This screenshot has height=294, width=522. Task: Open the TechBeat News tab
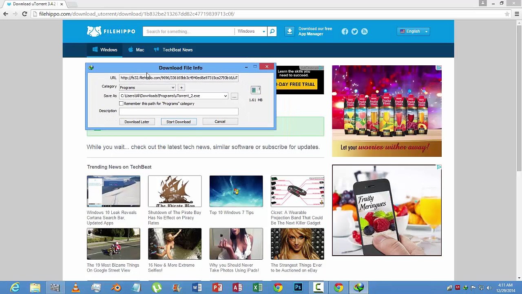point(173,50)
